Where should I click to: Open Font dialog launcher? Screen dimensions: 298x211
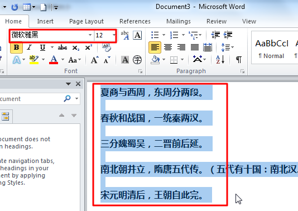click(x=140, y=71)
